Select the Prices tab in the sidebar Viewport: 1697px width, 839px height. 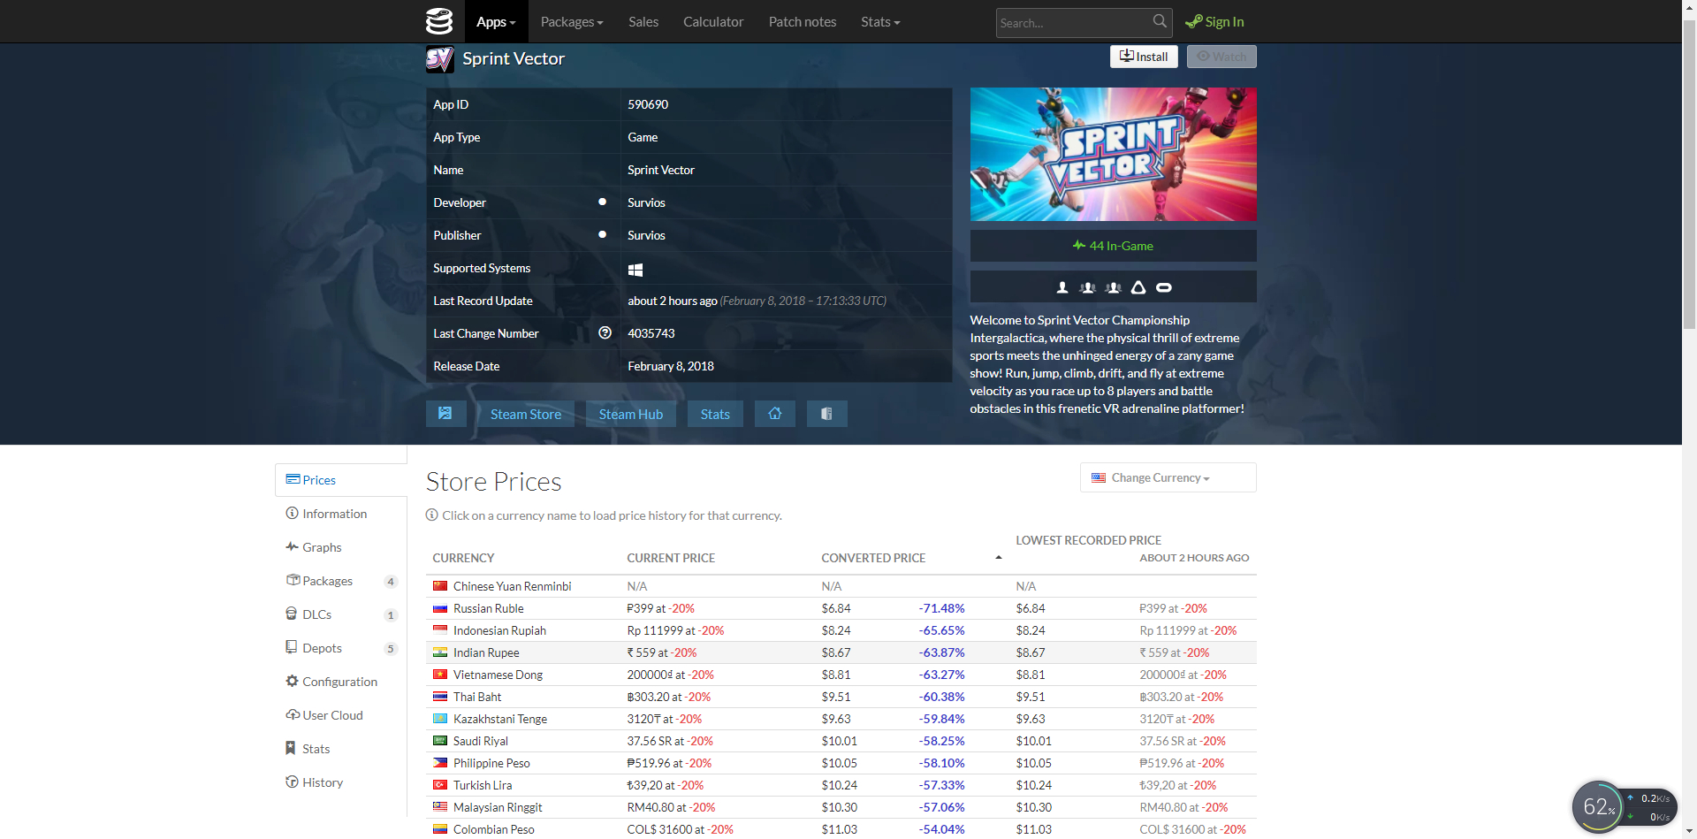[341, 480]
